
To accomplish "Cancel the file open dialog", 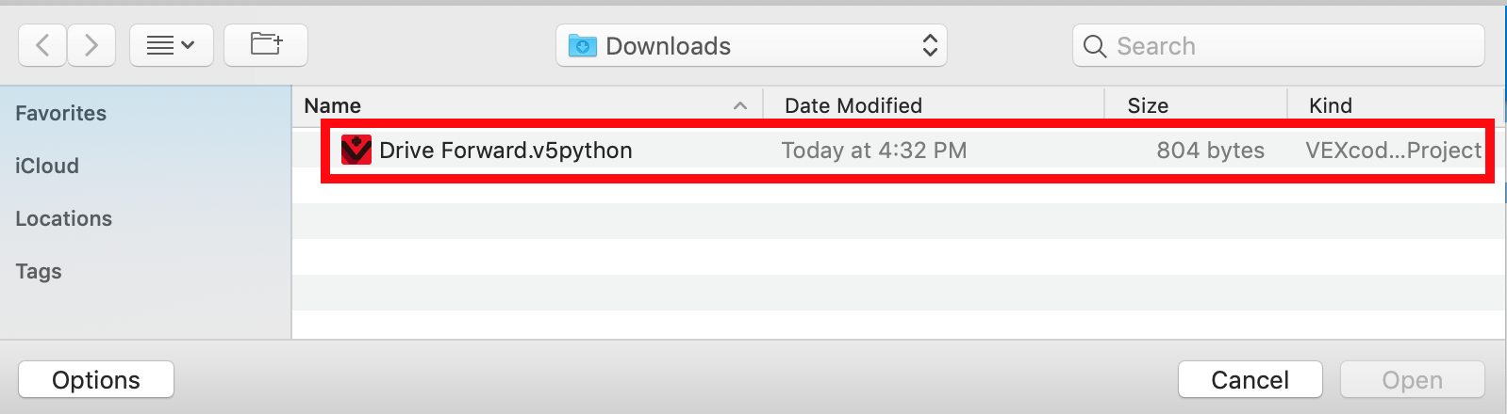I will pyautogui.click(x=1250, y=379).
